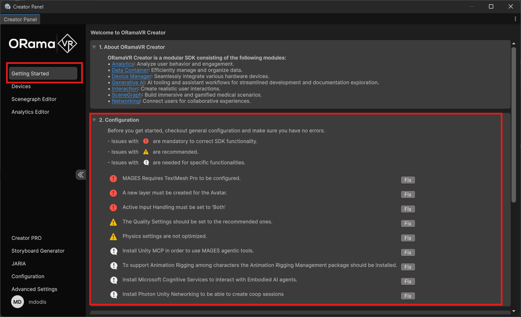Collapse the Configuration section
The width and height of the screenshot is (521, 317).
94,120
